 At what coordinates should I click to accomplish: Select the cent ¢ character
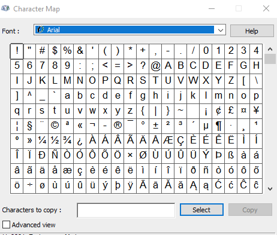218,111
